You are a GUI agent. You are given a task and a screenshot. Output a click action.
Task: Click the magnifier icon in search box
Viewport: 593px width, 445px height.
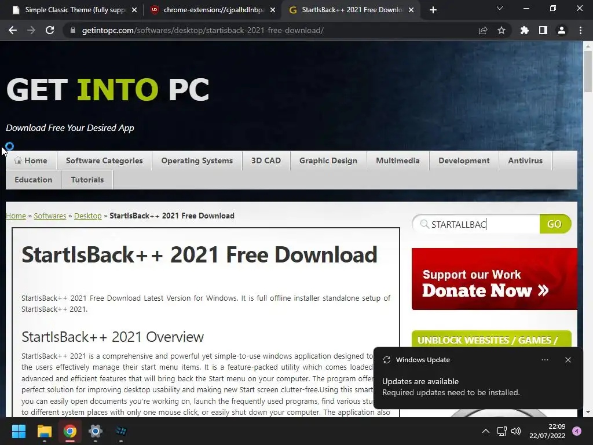coord(424,224)
